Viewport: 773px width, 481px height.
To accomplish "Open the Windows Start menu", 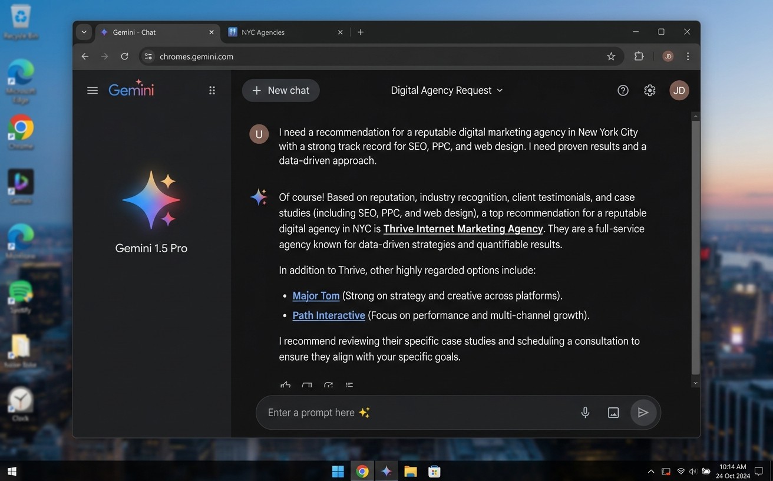I will (x=338, y=471).
